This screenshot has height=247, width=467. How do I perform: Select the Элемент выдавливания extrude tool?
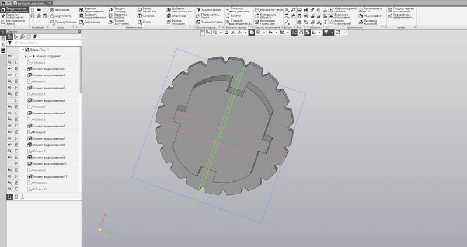point(92,10)
